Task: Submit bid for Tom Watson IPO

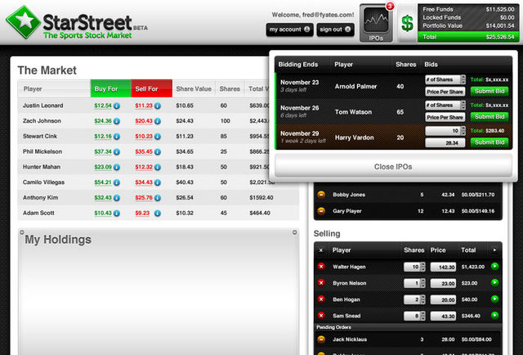Action: coord(489,116)
